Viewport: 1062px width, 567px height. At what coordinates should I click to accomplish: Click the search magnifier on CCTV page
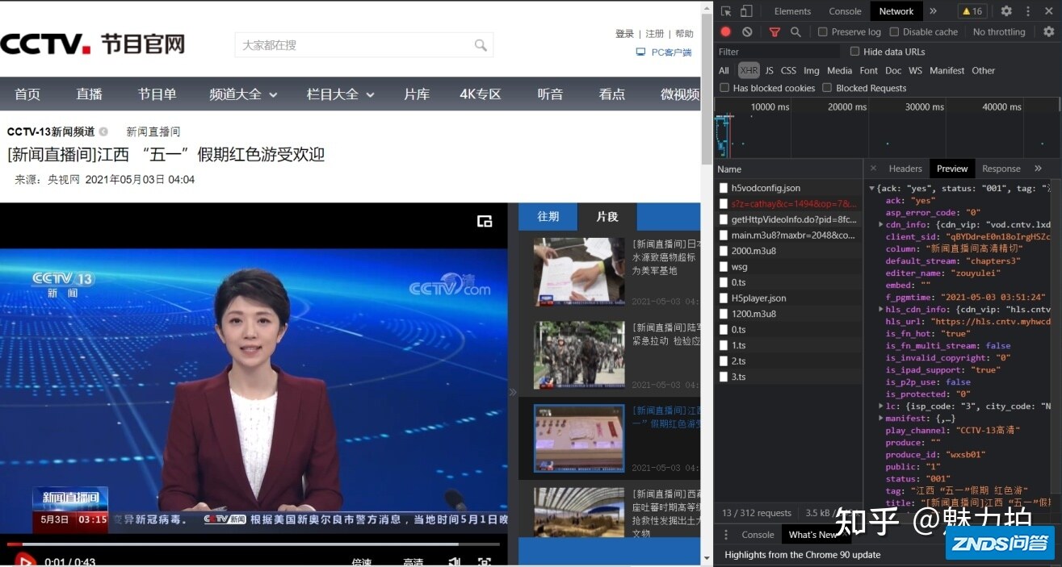[x=481, y=45]
